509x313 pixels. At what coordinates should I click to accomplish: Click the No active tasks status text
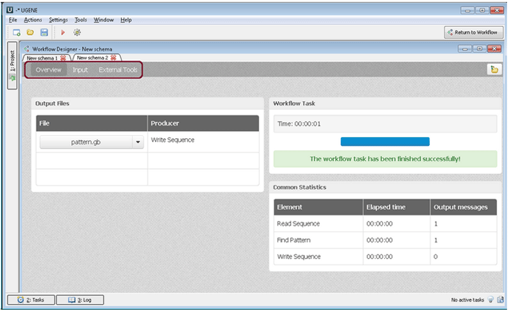(x=467, y=300)
